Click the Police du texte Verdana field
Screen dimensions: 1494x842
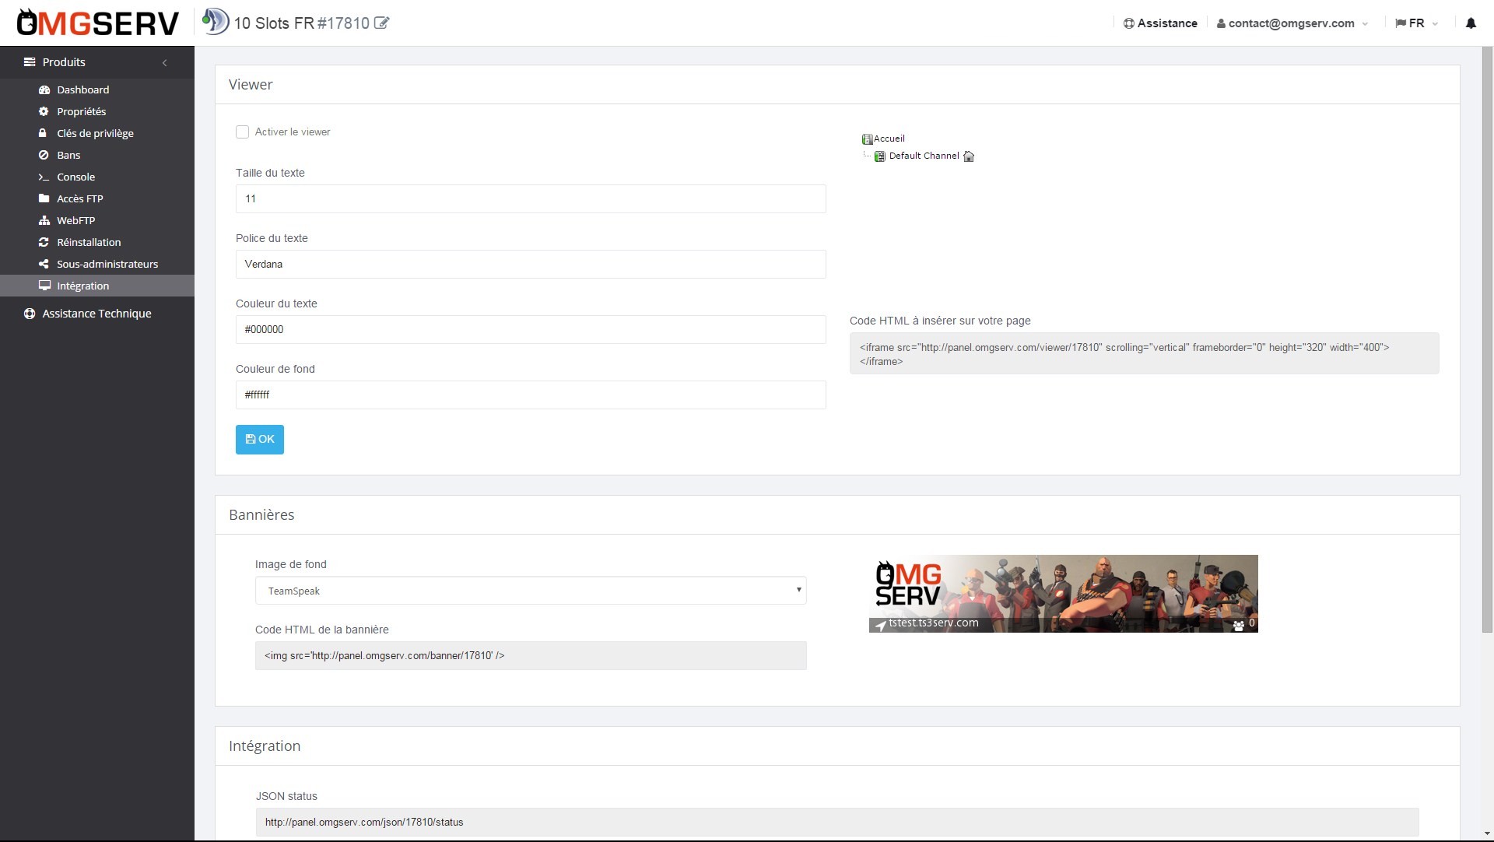tap(531, 264)
